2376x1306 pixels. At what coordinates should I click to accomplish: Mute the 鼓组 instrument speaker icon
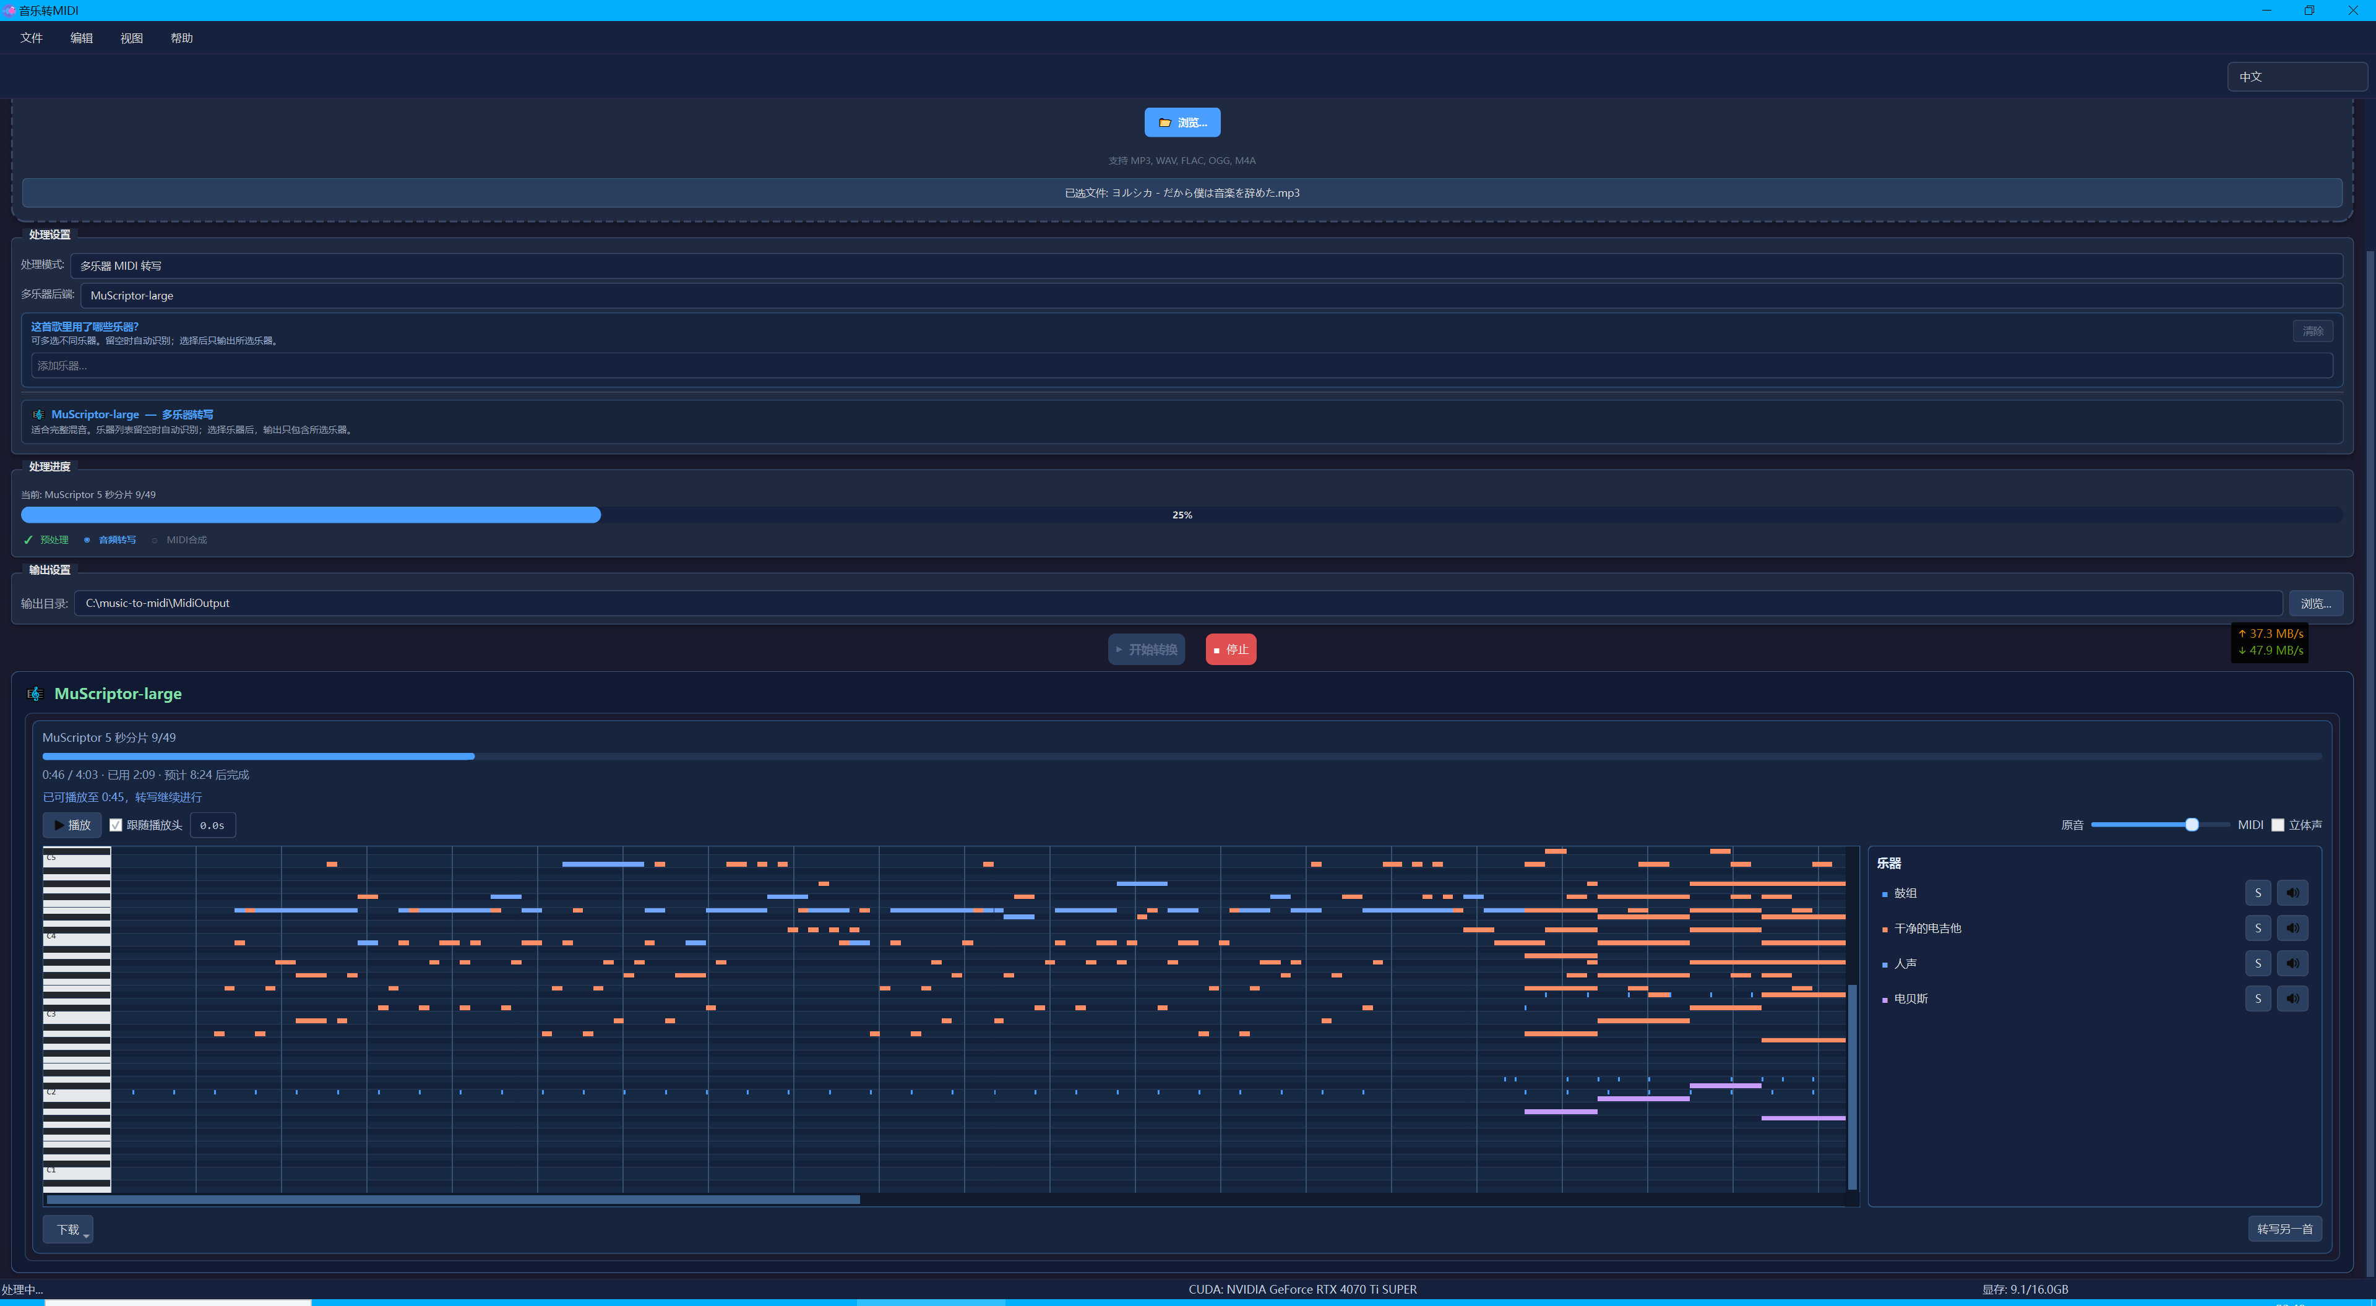point(2292,893)
